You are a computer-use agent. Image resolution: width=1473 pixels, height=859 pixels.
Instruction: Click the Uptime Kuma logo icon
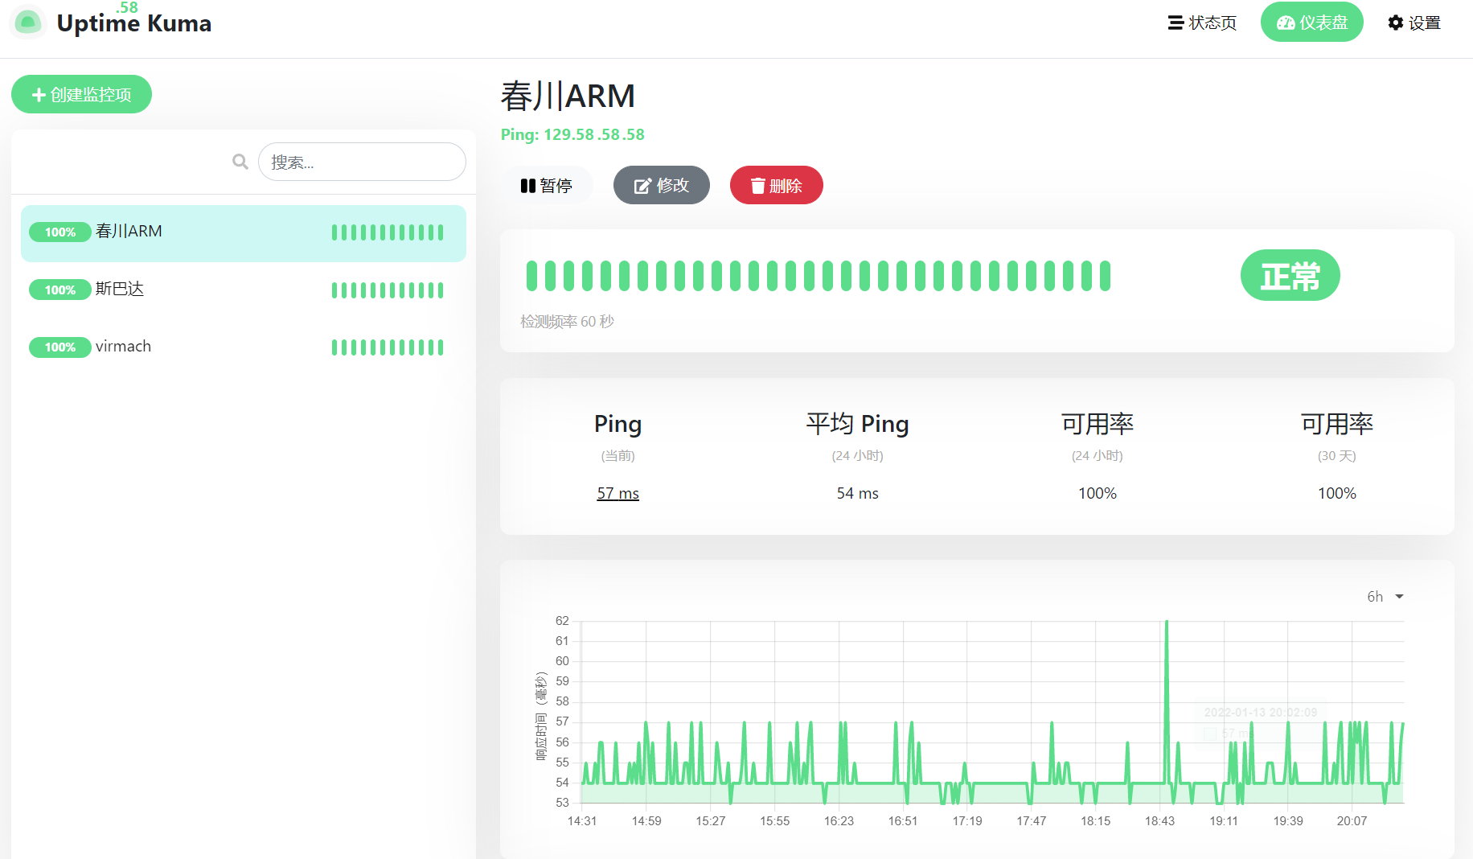[x=28, y=23]
